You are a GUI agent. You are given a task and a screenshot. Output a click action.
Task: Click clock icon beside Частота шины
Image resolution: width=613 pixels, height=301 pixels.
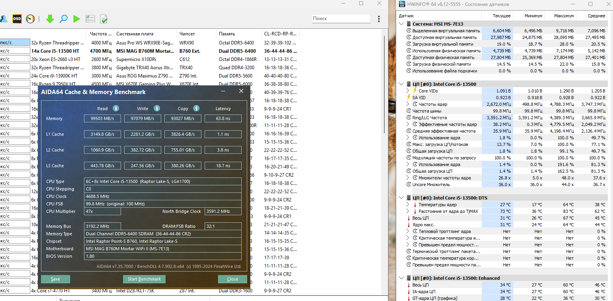click(x=408, y=111)
